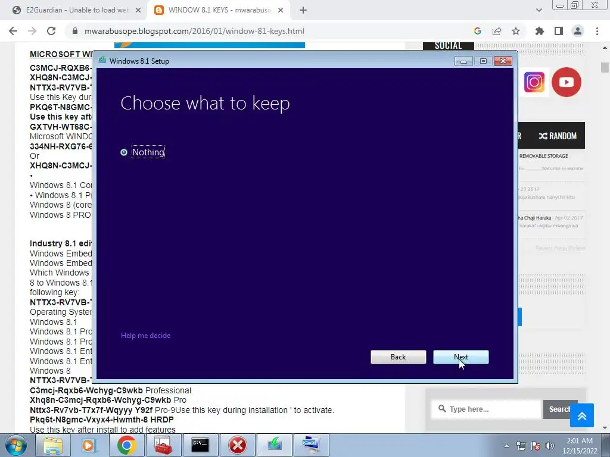Image resolution: width=610 pixels, height=457 pixels.
Task: Open the Help me decide link
Action: click(x=145, y=336)
